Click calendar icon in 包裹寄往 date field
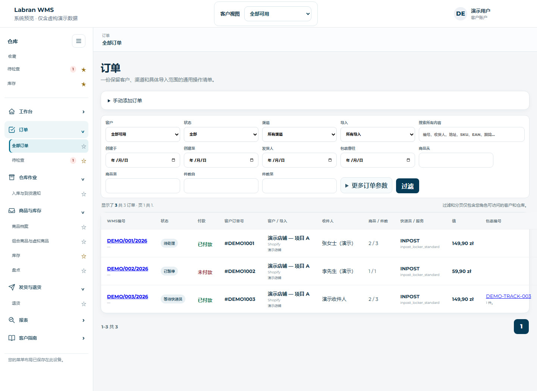537x391 pixels. pyautogui.click(x=408, y=160)
